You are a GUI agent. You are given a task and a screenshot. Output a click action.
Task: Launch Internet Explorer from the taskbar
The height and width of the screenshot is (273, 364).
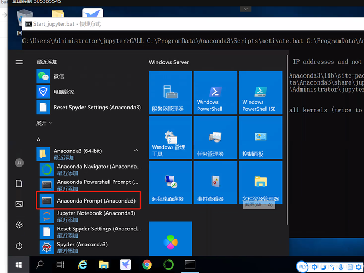coord(83,265)
